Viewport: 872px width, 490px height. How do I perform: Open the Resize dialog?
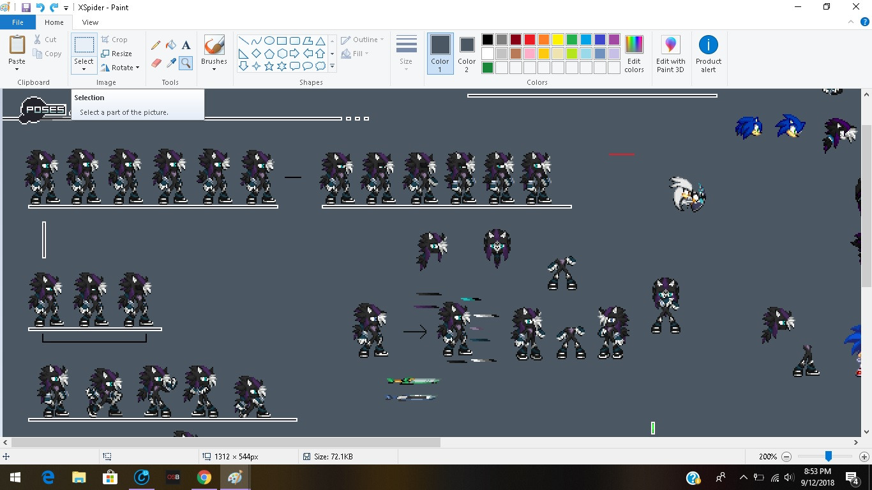117,54
